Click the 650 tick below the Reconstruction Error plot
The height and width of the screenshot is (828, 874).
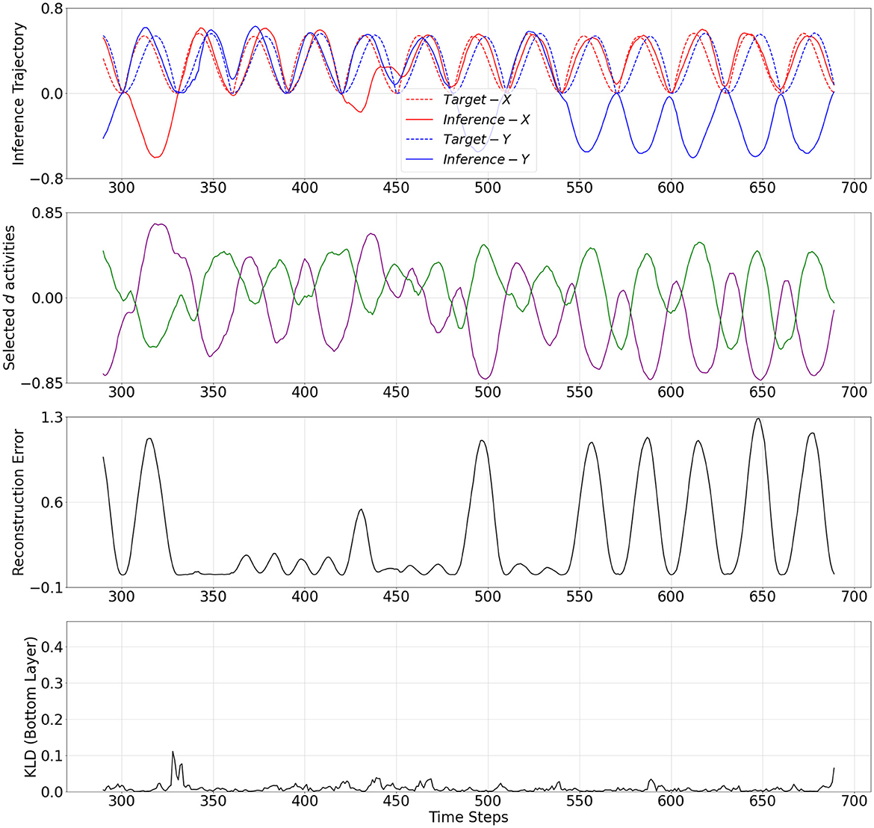[763, 596]
